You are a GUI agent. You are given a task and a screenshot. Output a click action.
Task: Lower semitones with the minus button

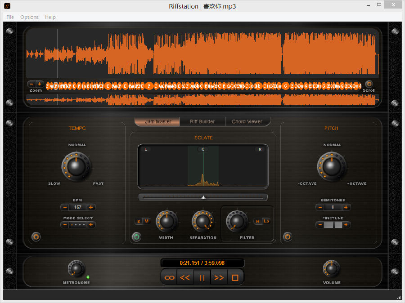pyautogui.click(x=320, y=207)
